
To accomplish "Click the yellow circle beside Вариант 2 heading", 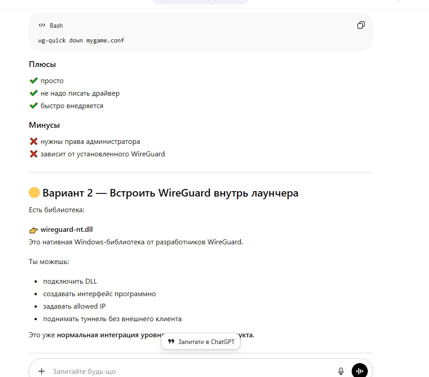I will pos(34,193).
